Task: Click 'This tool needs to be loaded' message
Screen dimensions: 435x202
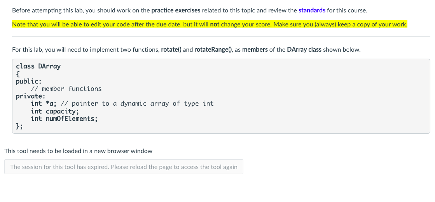Action: pos(78,151)
